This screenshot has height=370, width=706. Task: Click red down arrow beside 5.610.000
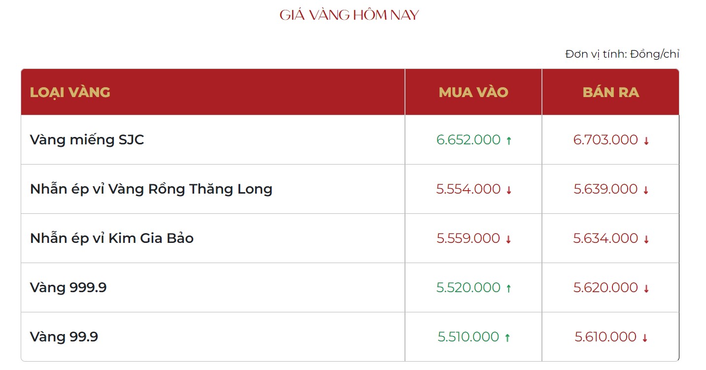tap(645, 338)
